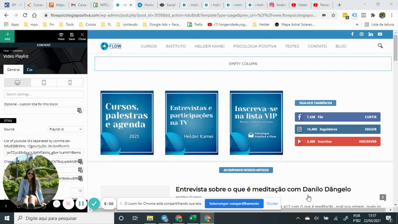398x224 pixels.
Task: Open the Trello bookmark
Action: (195, 25)
